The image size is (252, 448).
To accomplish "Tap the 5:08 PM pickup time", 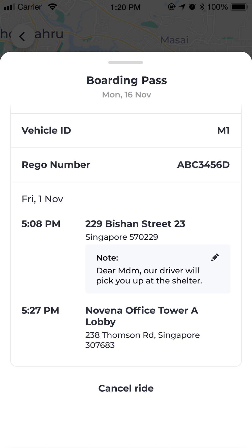I will (41, 224).
